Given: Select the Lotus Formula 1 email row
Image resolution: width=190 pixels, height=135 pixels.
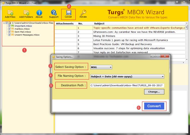Looking at the screenshot, I should point(120,40).
